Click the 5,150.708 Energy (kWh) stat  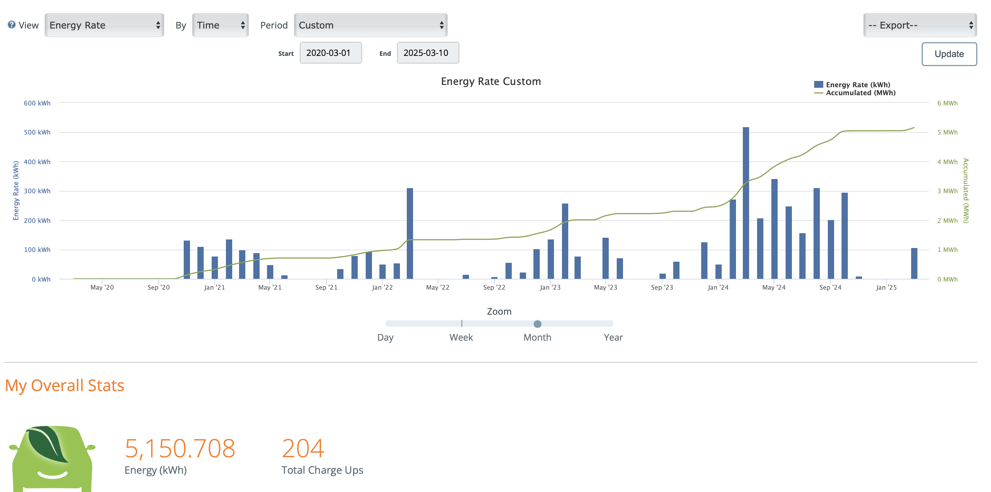[x=180, y=449]
